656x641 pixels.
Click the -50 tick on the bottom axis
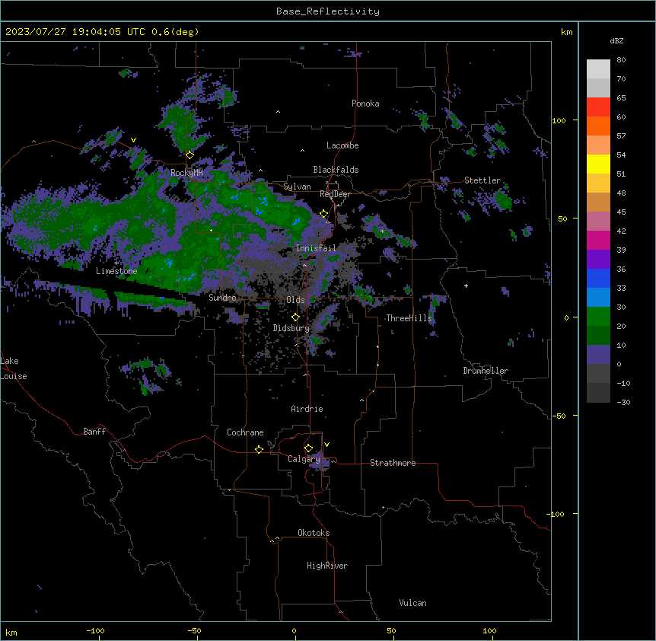coord(194,630)
